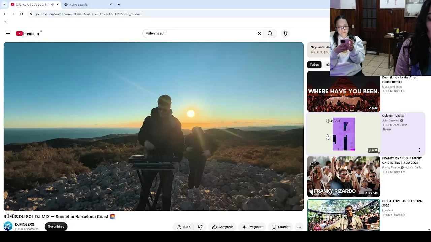
Task: Click the address bar URL
Action: pos(88,14)
